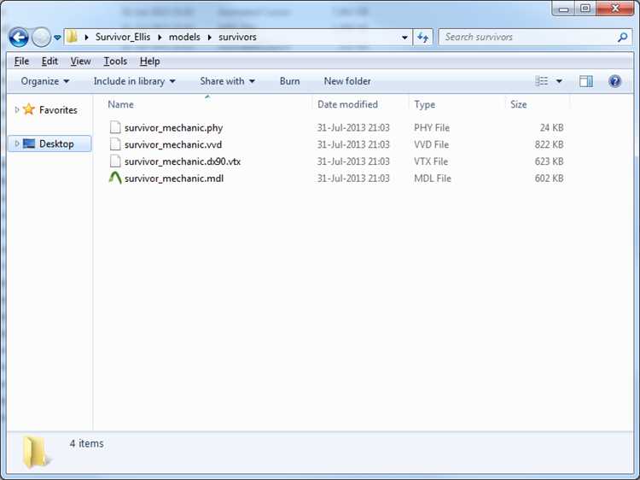The height and width of the screenshot is (480, 640).
Task: Click the Favorites star icon
Action: (x=28, y=109)
